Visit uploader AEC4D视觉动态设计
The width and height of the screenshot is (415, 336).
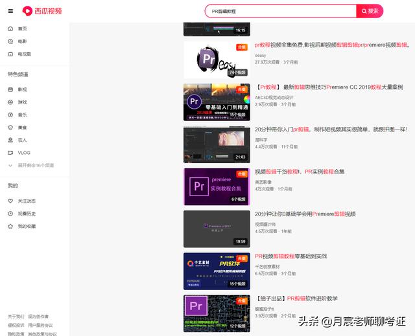pyautogui.click(x=274, y=98)
